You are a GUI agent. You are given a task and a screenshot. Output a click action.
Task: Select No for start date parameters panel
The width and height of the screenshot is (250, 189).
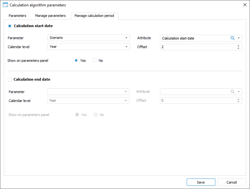point(95,61)
